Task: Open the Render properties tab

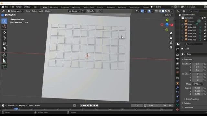Action: 177,55
